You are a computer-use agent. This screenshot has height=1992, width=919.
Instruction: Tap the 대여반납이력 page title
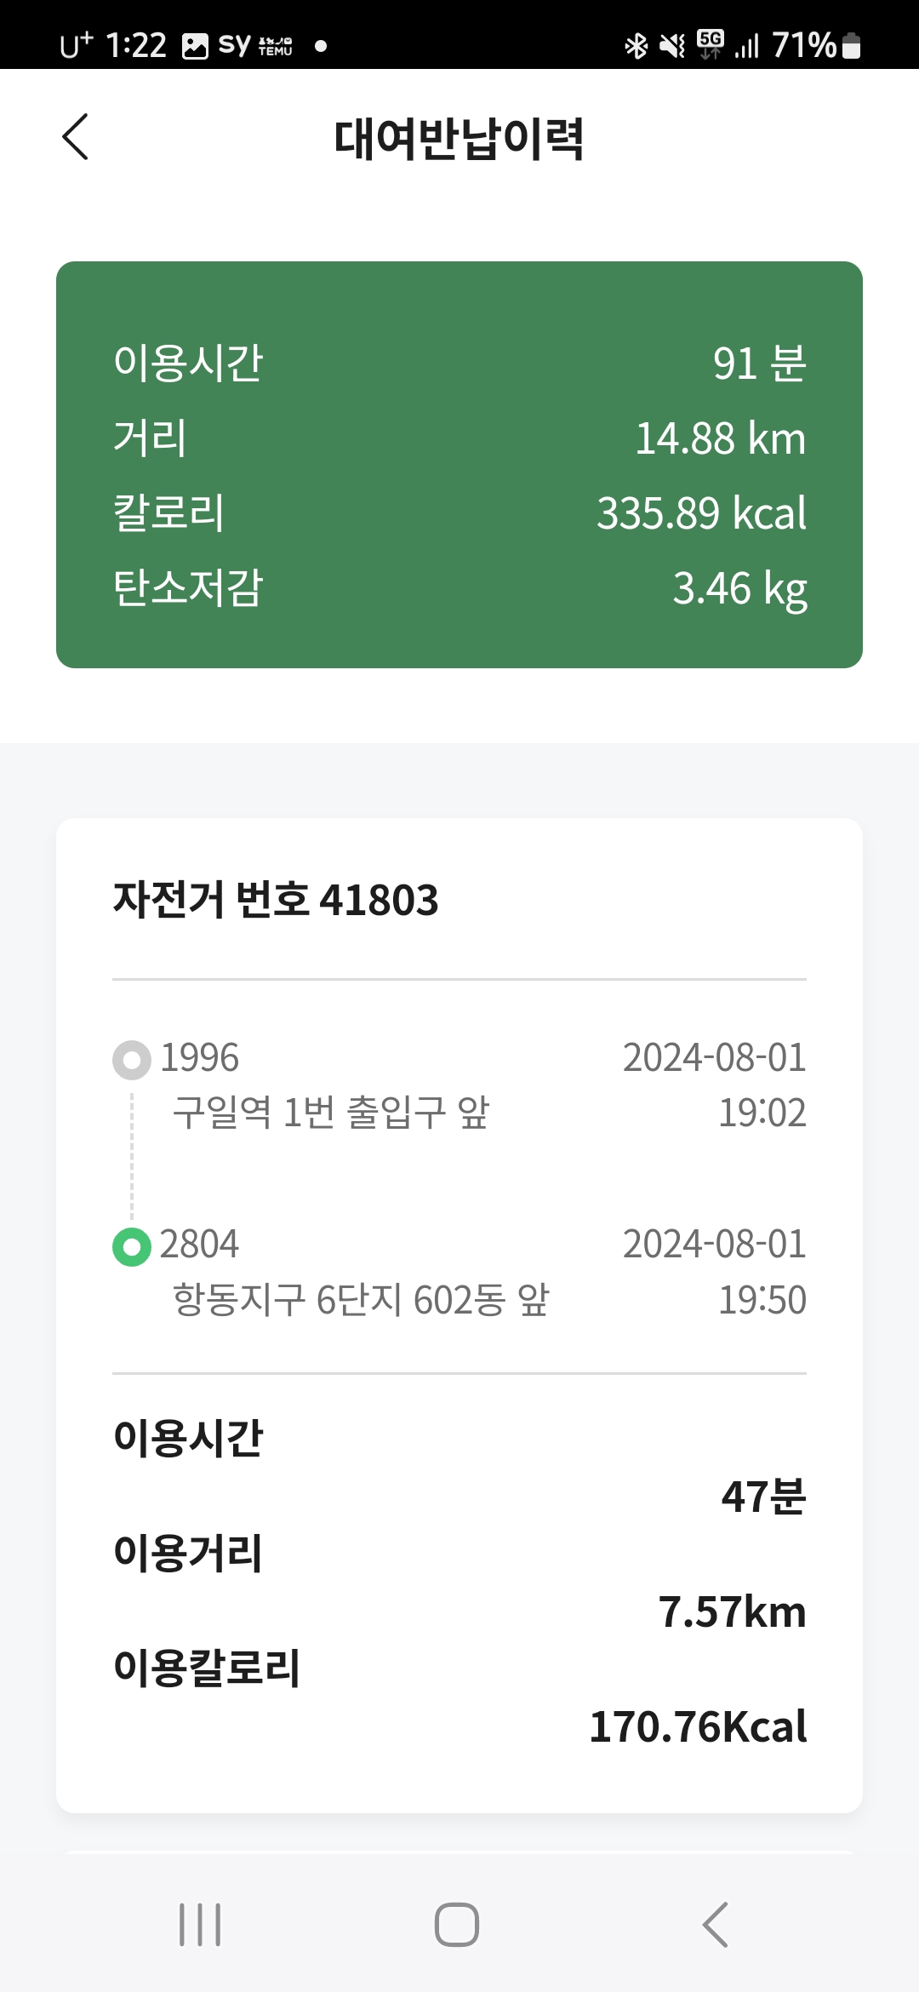(459, 139)
